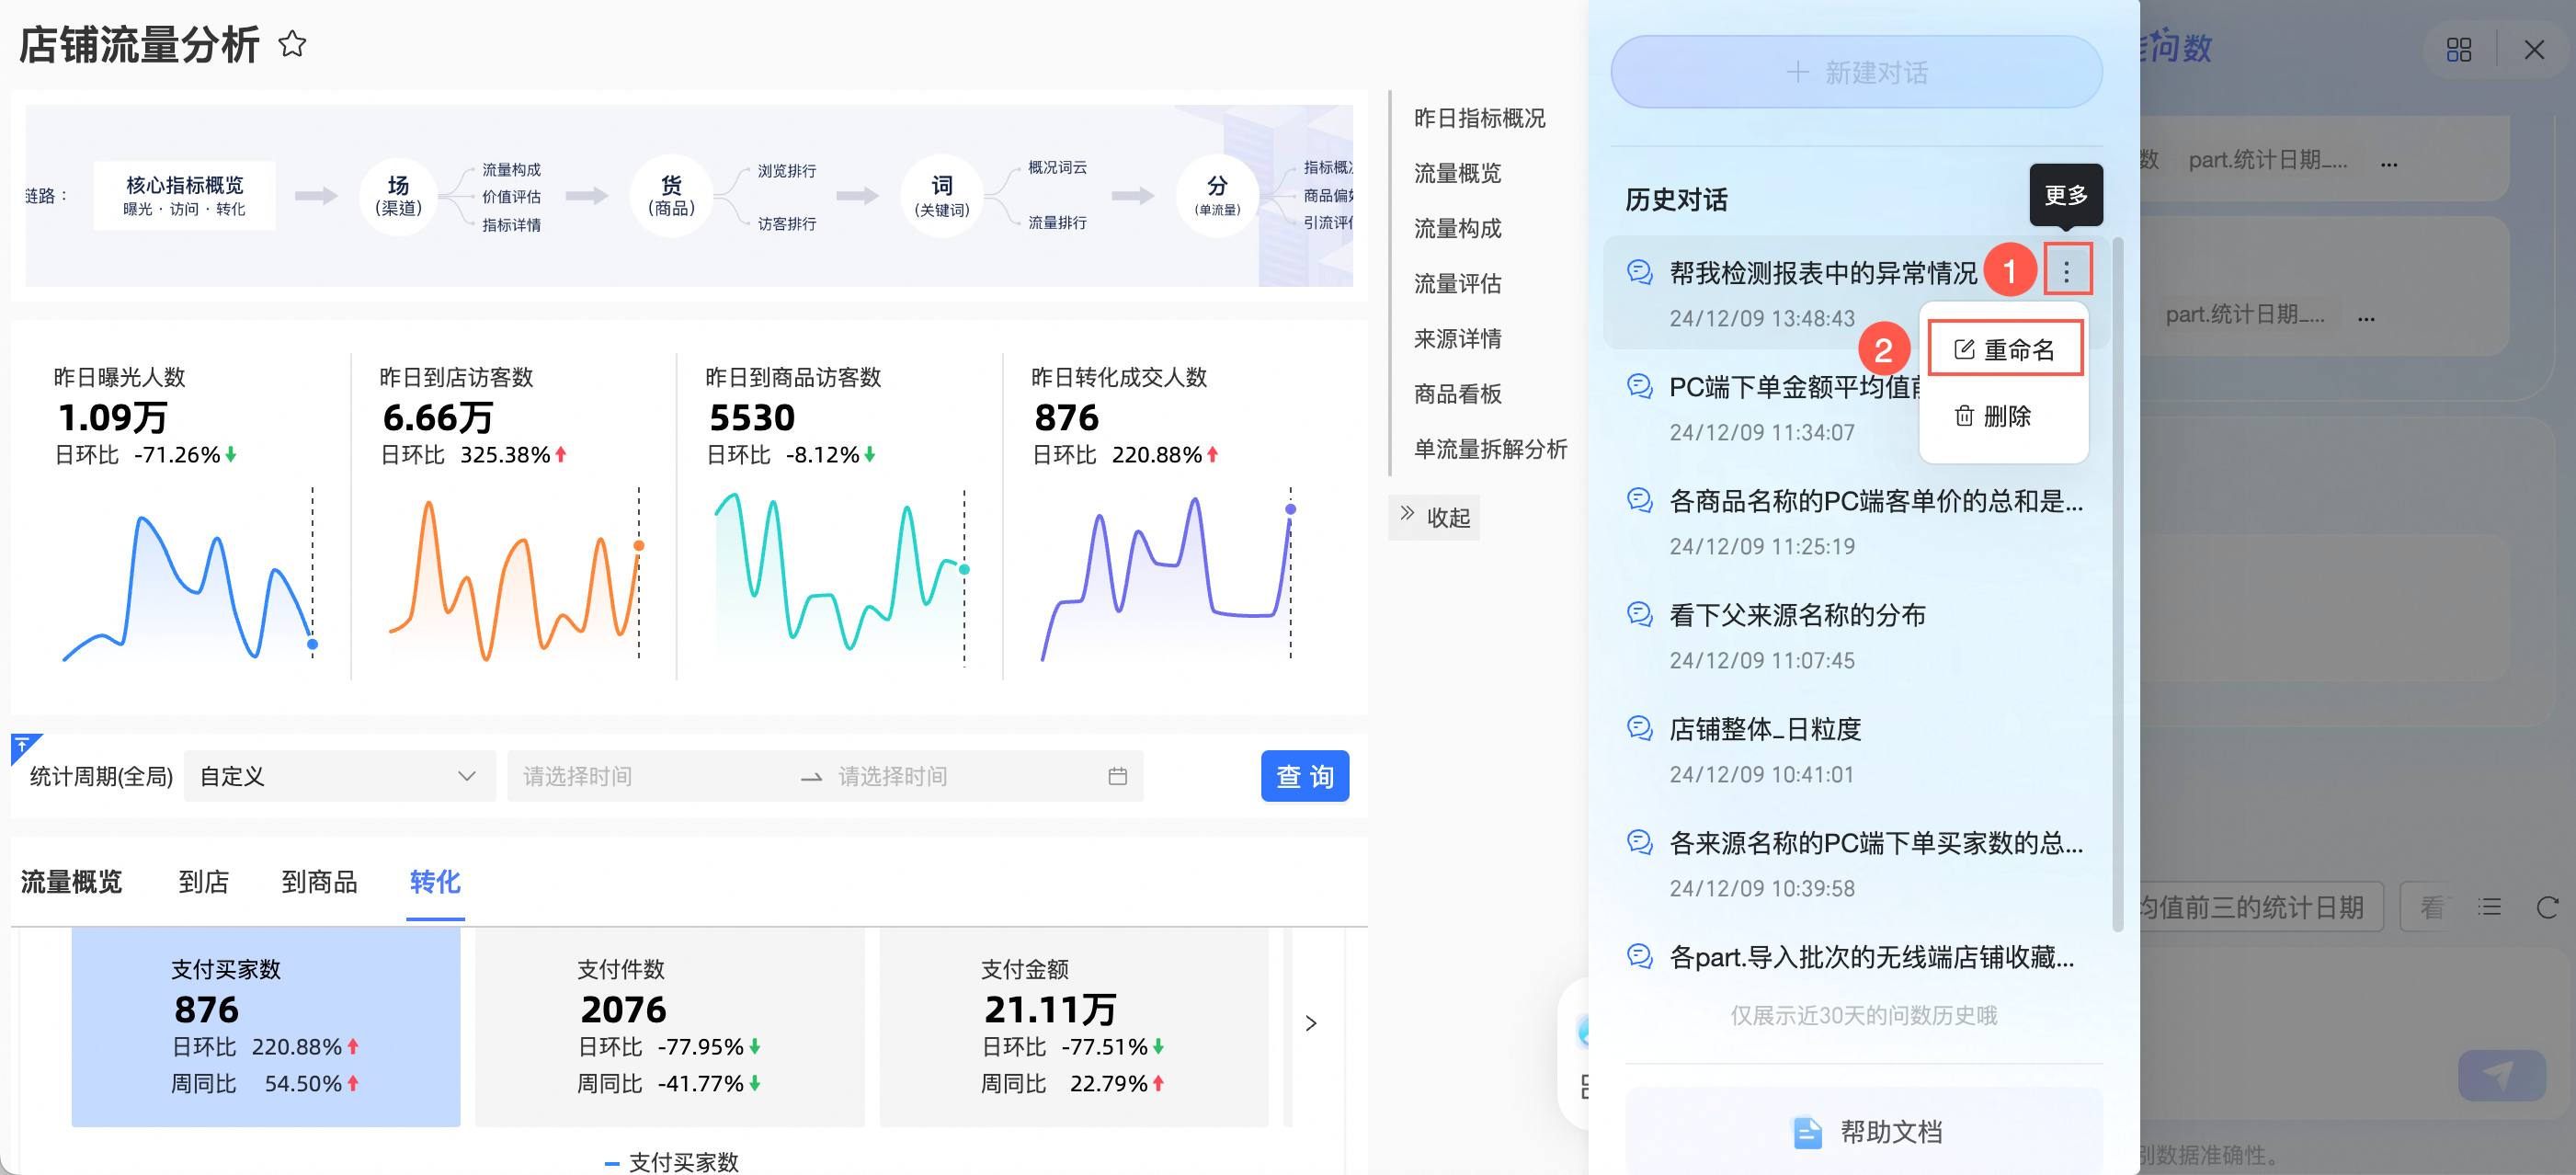Click the 概况词云 label in the flow diagram
Image resolution: width=2576 pixels, height=1175 pixels.
[1057, 167]
